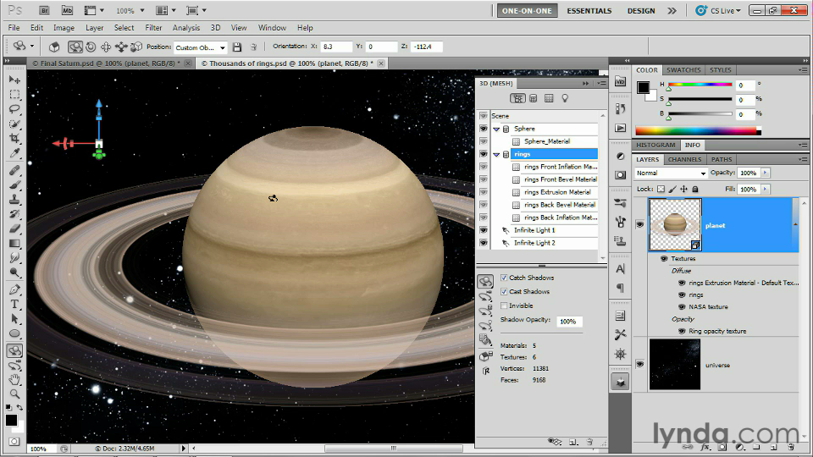Open the layer Opacity slider arrow

(766, 173)
